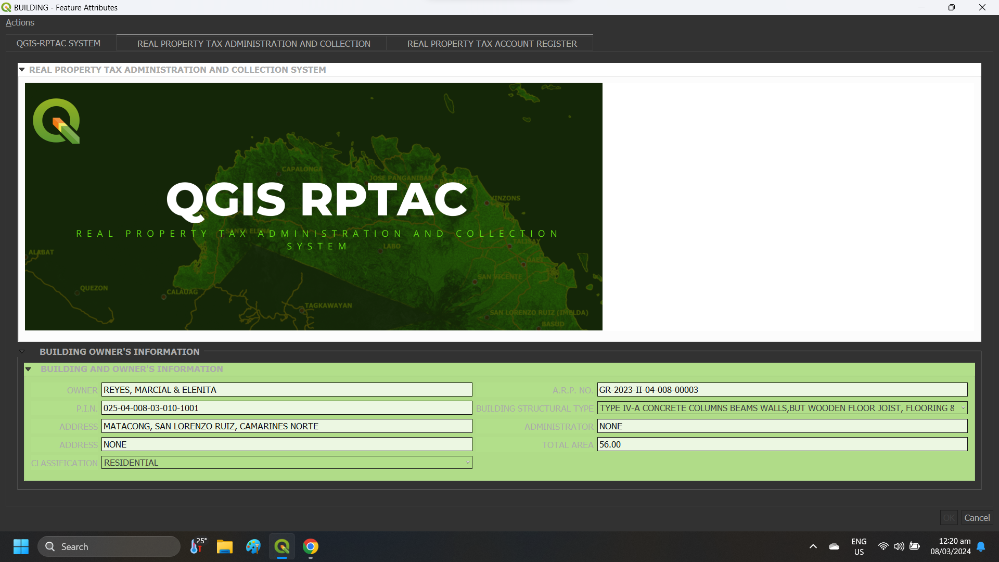Click the volume speaker icon

click(900, 546)
